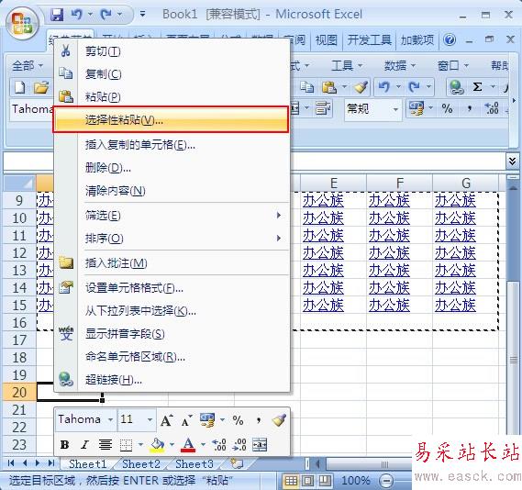Switch to Sheet2 tab

(x=141, y=463)
